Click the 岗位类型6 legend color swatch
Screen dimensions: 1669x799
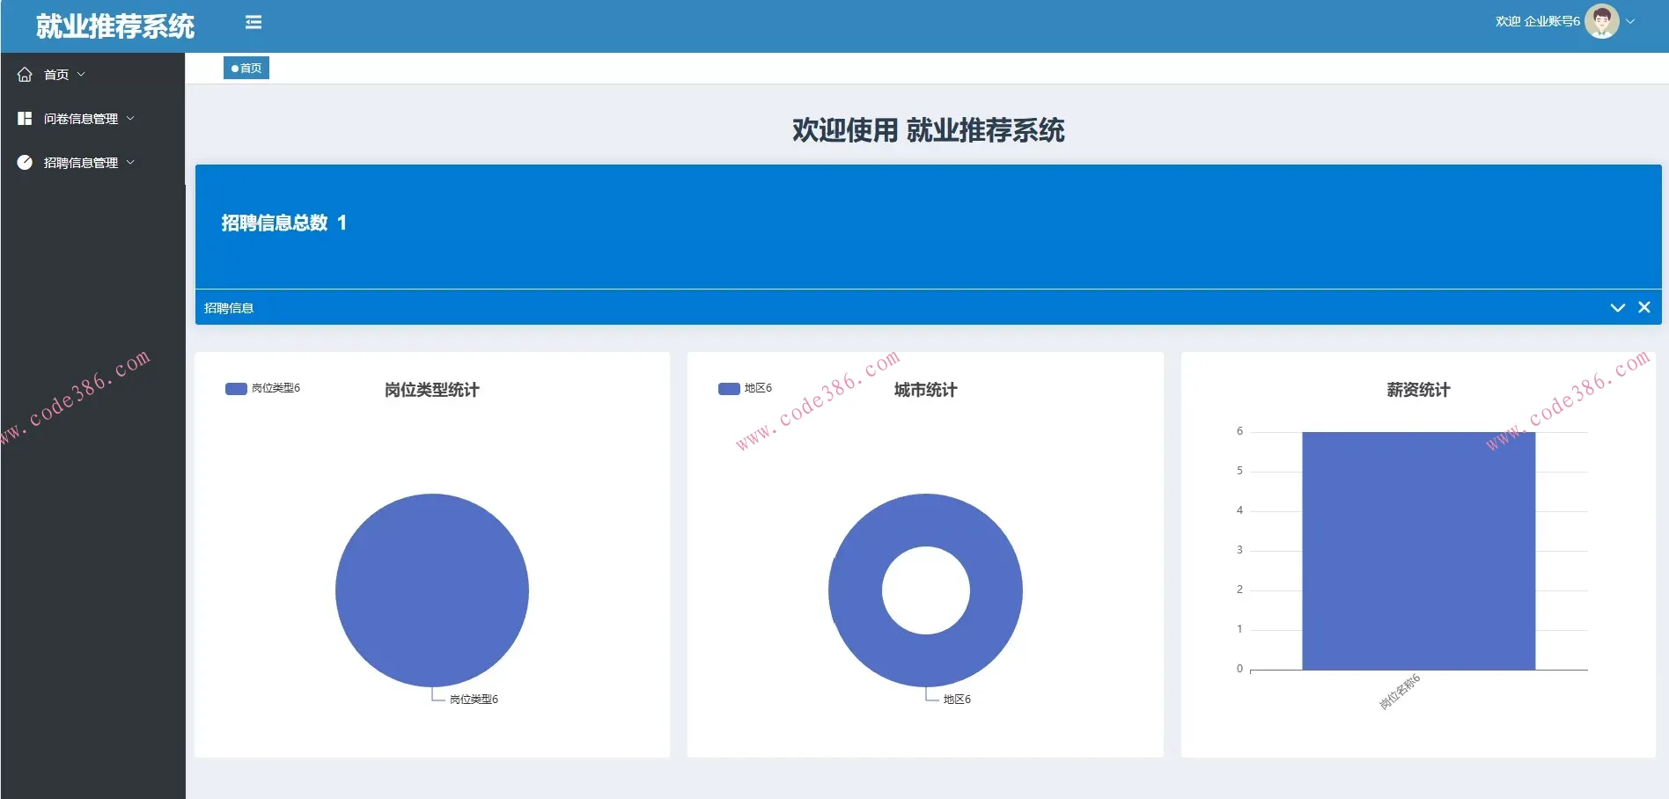click(234, 387)
